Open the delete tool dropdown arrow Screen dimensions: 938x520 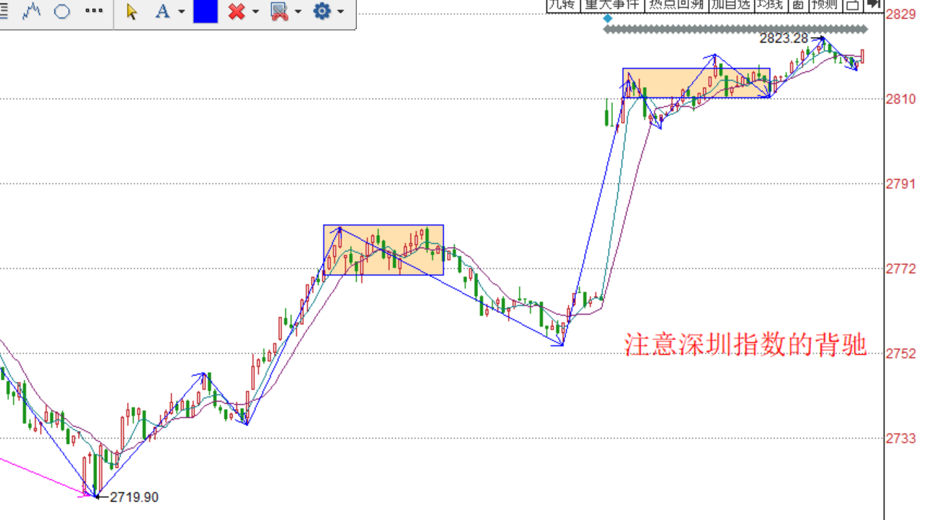pos(255,11)
